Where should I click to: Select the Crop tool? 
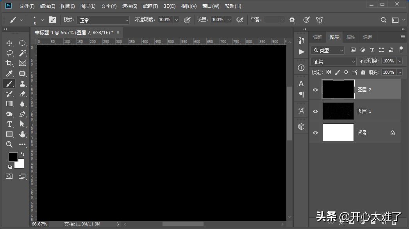tap(9, 63)
